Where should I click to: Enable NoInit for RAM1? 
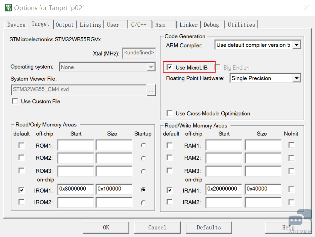click(x=291, y=145)
